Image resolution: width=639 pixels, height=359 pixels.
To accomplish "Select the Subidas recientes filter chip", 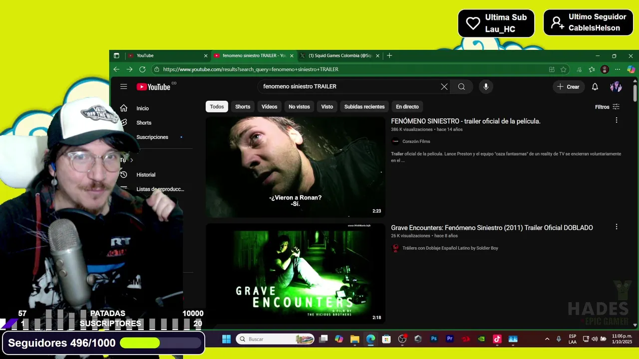I will pyautogui.click(x=364, y=107).
